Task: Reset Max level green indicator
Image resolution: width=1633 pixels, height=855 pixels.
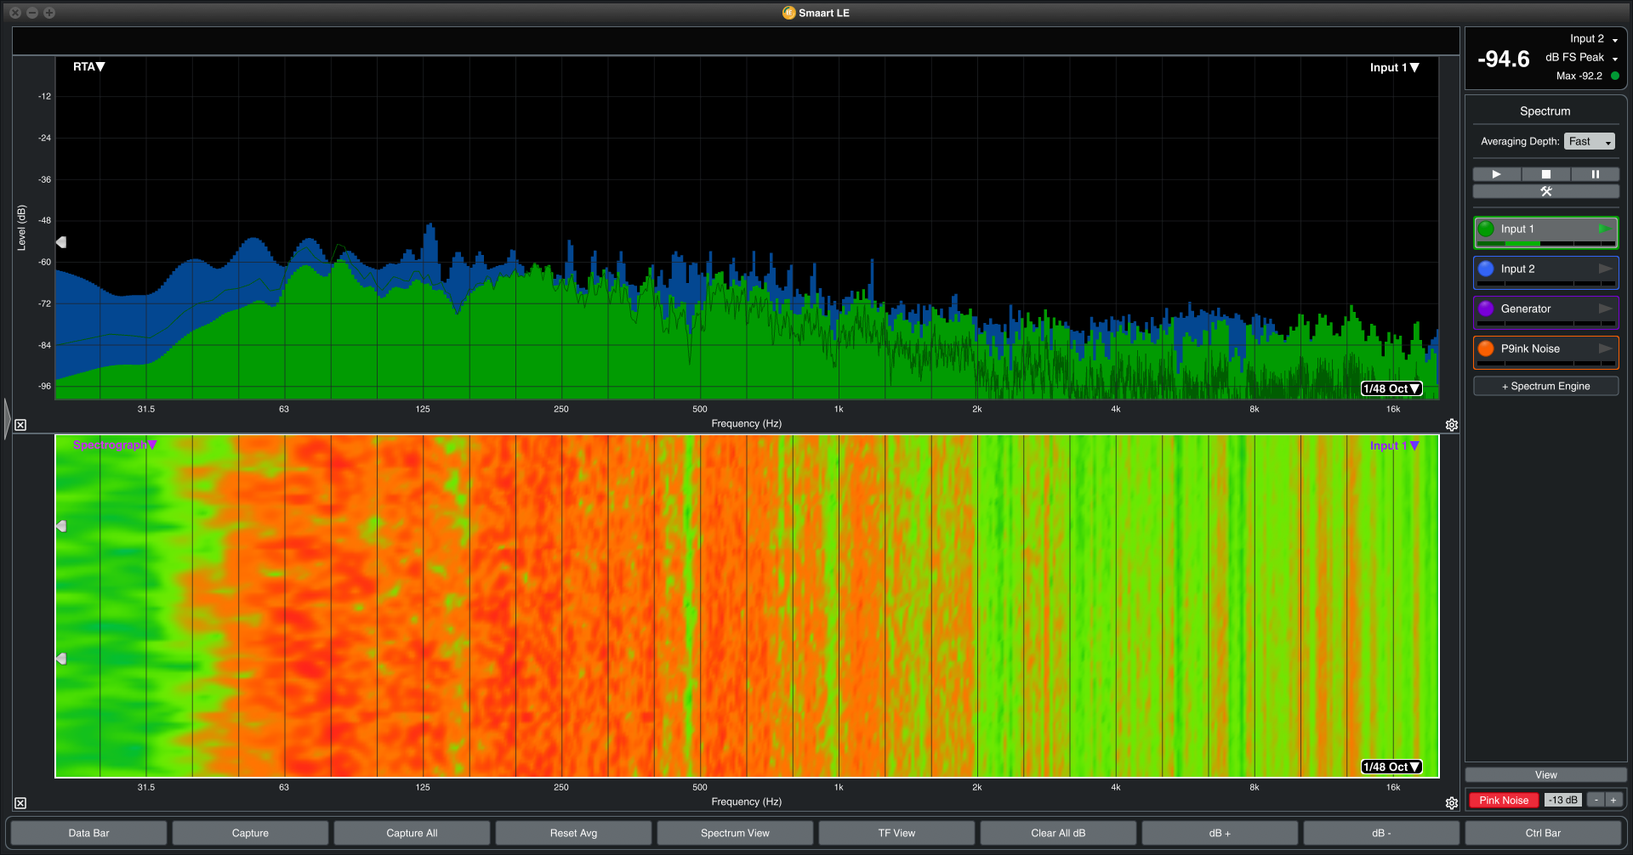Action: click(x=1615, y=76)
